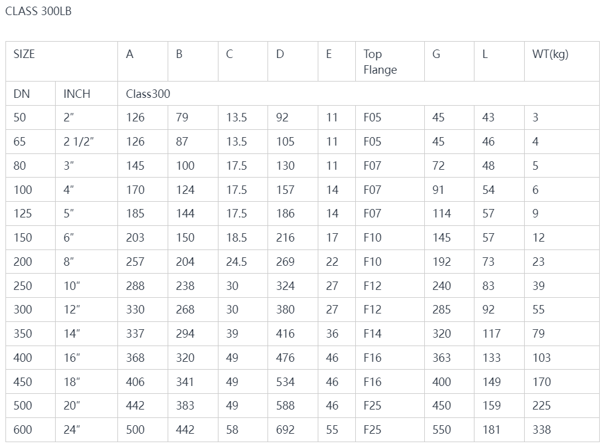Click the Class300 merged row cell
This screenshot has width=604, height=447.
click(358, 94)
